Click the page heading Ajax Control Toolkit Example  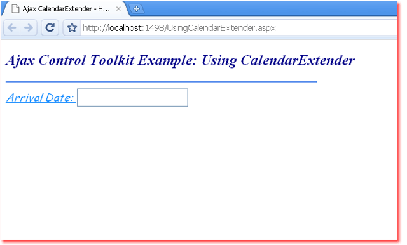tap(180, 60)
